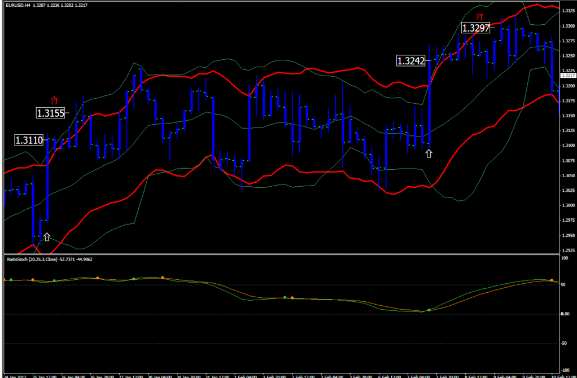
Task: Select the buy arrow near the 25 Jan low
Action: click(x=46, y=236)
